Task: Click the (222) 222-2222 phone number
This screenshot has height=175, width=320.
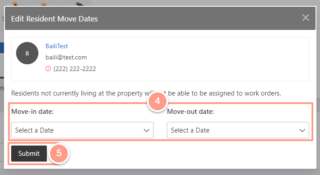Action: pos(75,69)
